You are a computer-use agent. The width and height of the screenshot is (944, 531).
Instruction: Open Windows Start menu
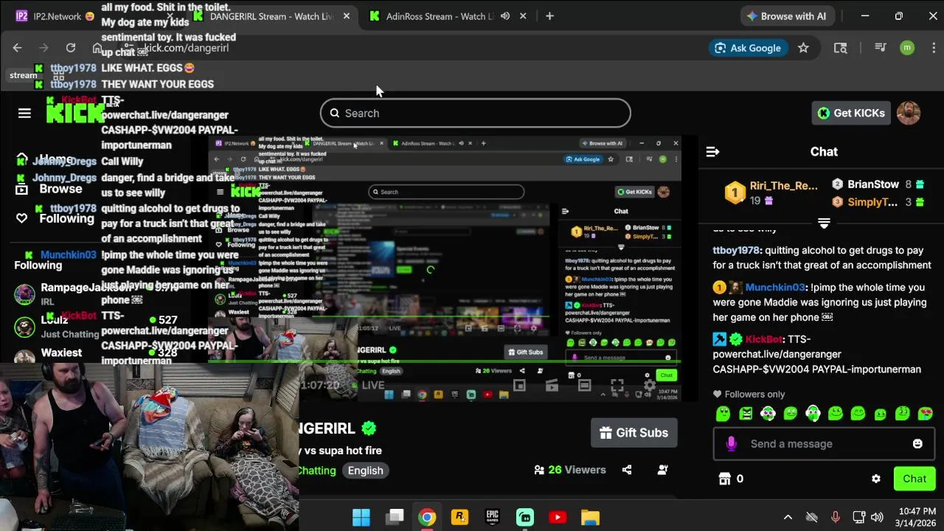[361, 517]
